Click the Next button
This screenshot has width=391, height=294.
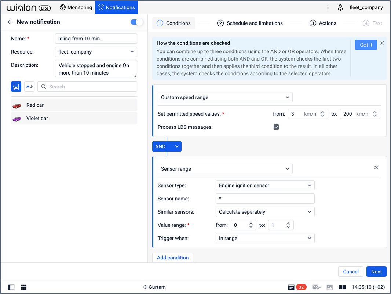pyautogui.click(x=376, y=272)
